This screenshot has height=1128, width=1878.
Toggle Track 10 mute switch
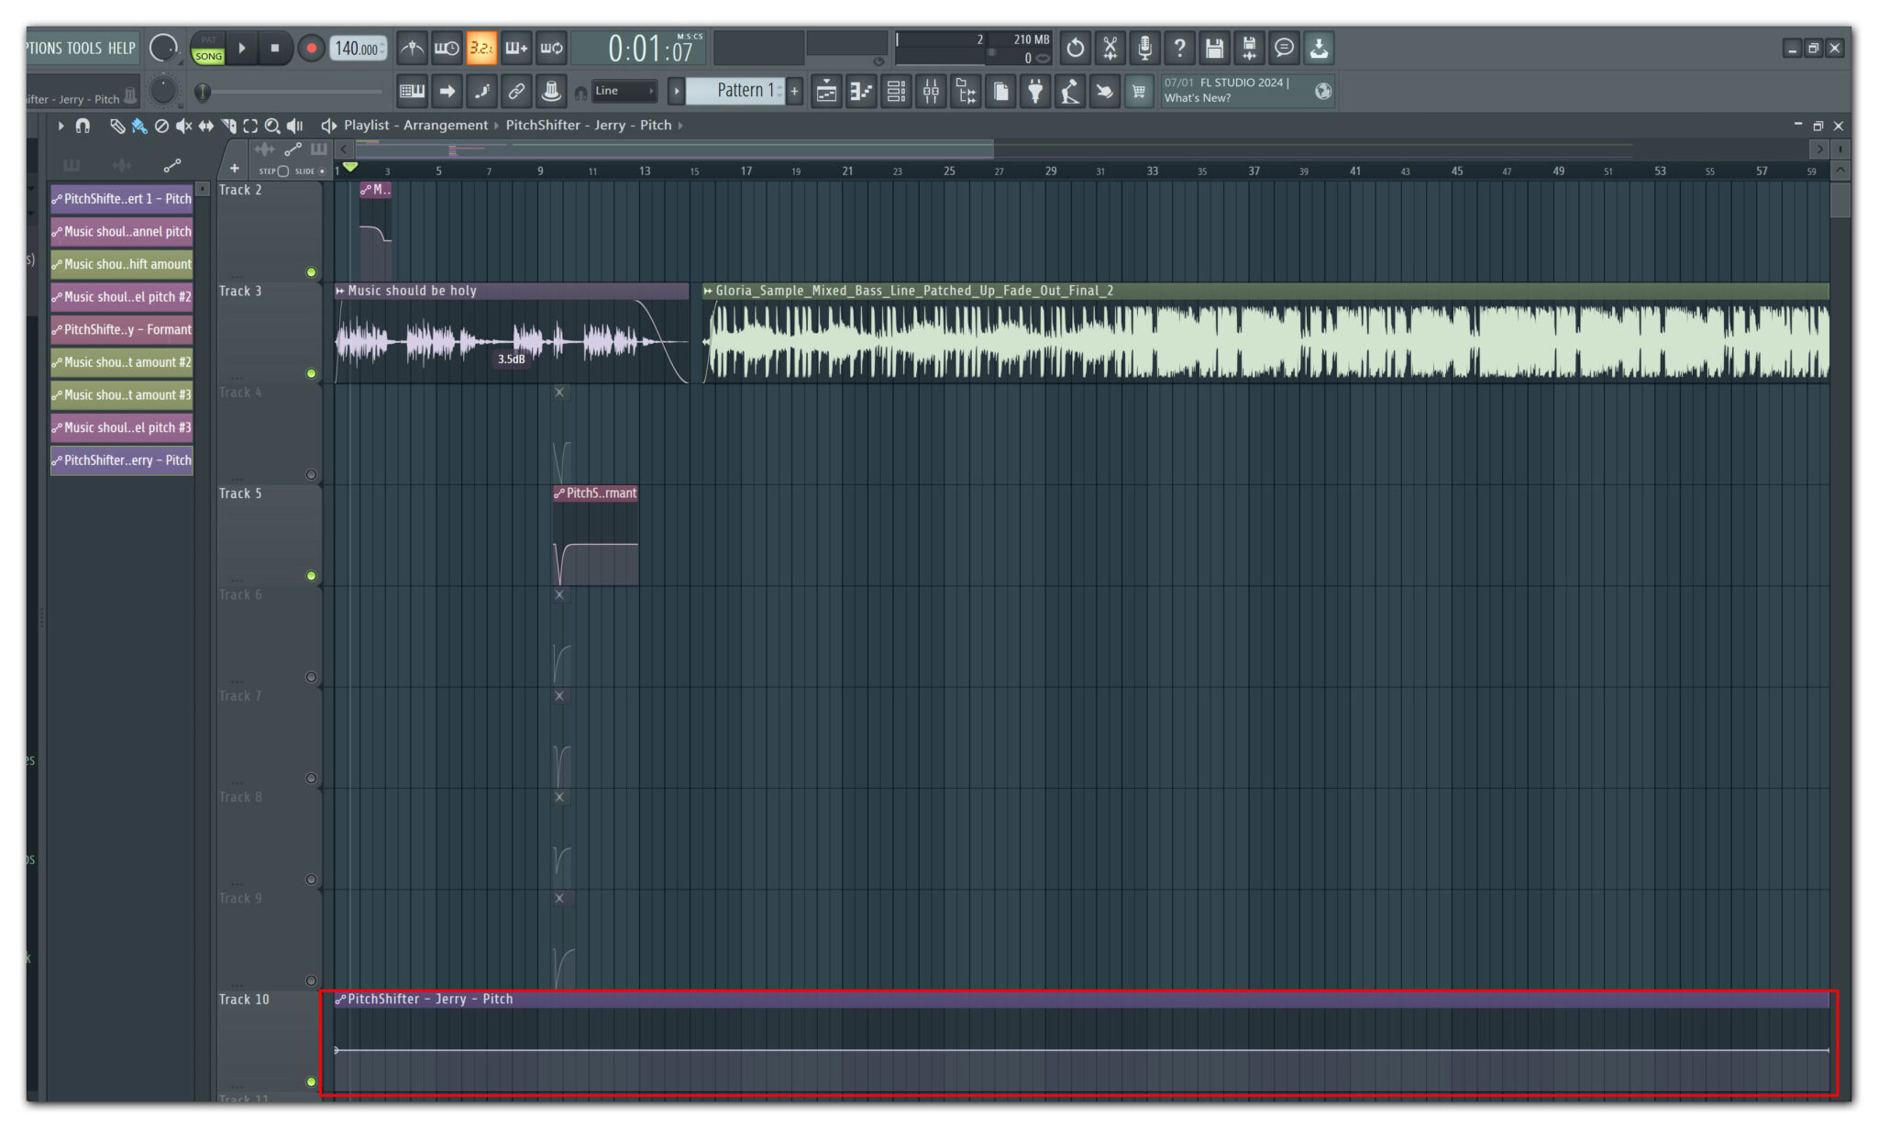coord(311,1082)
